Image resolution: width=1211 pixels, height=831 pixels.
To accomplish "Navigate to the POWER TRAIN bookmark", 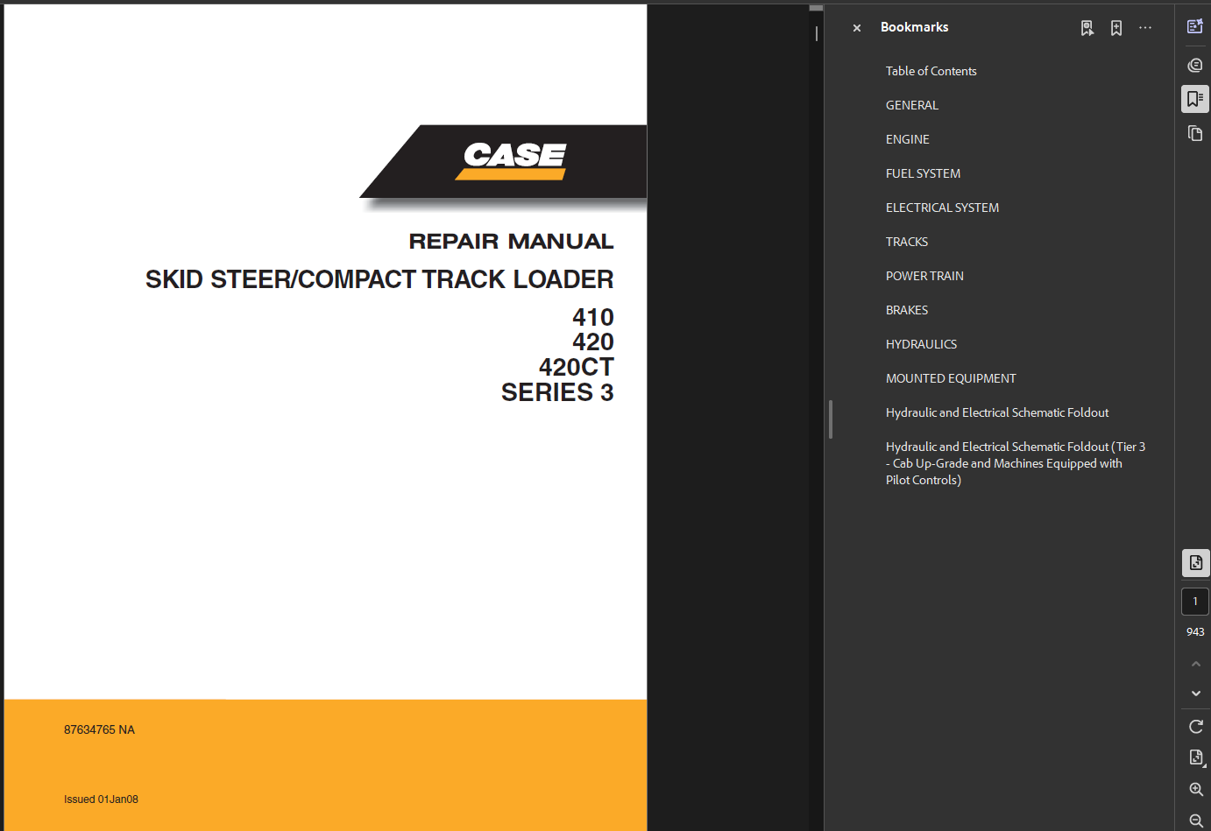I will coord(924,276).
